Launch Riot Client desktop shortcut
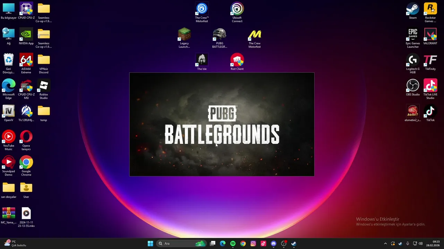Viewport: 444px width, 249px height. [237, 63]
